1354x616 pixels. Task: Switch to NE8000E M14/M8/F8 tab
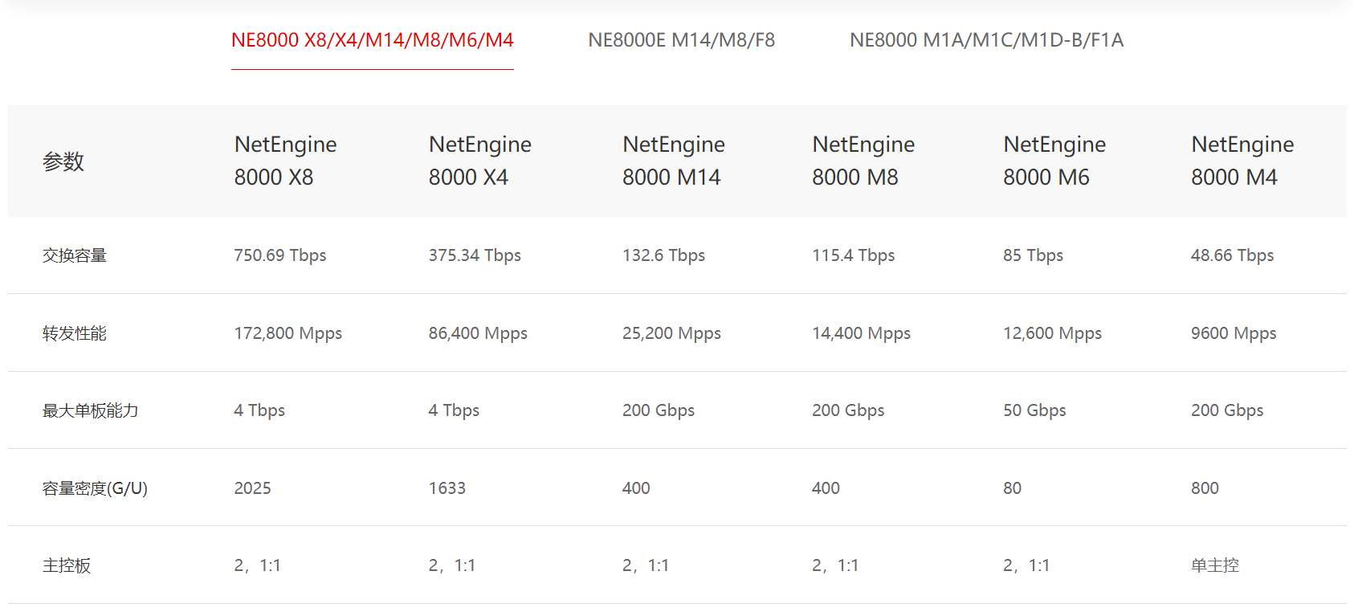(681, 40)
